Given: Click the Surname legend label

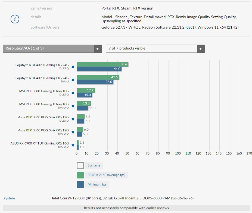Looking at the screenshot, I should click(94, 165).
